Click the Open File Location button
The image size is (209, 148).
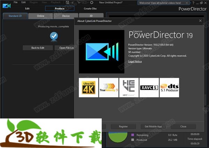[65, 48]
